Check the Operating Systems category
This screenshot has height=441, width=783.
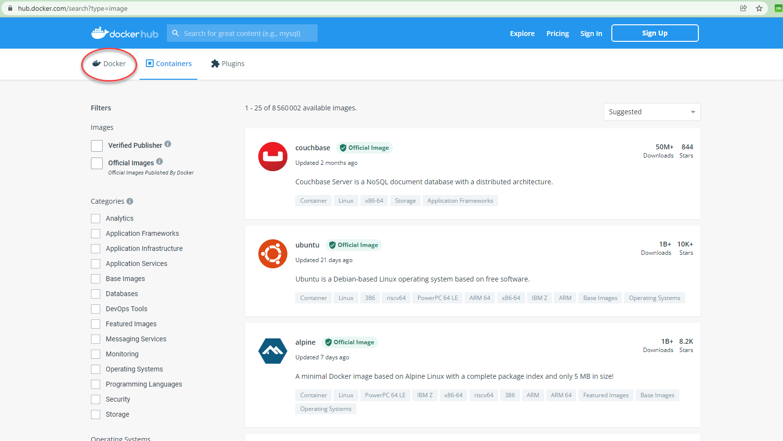pyautogui.click(x=96, y=370)
